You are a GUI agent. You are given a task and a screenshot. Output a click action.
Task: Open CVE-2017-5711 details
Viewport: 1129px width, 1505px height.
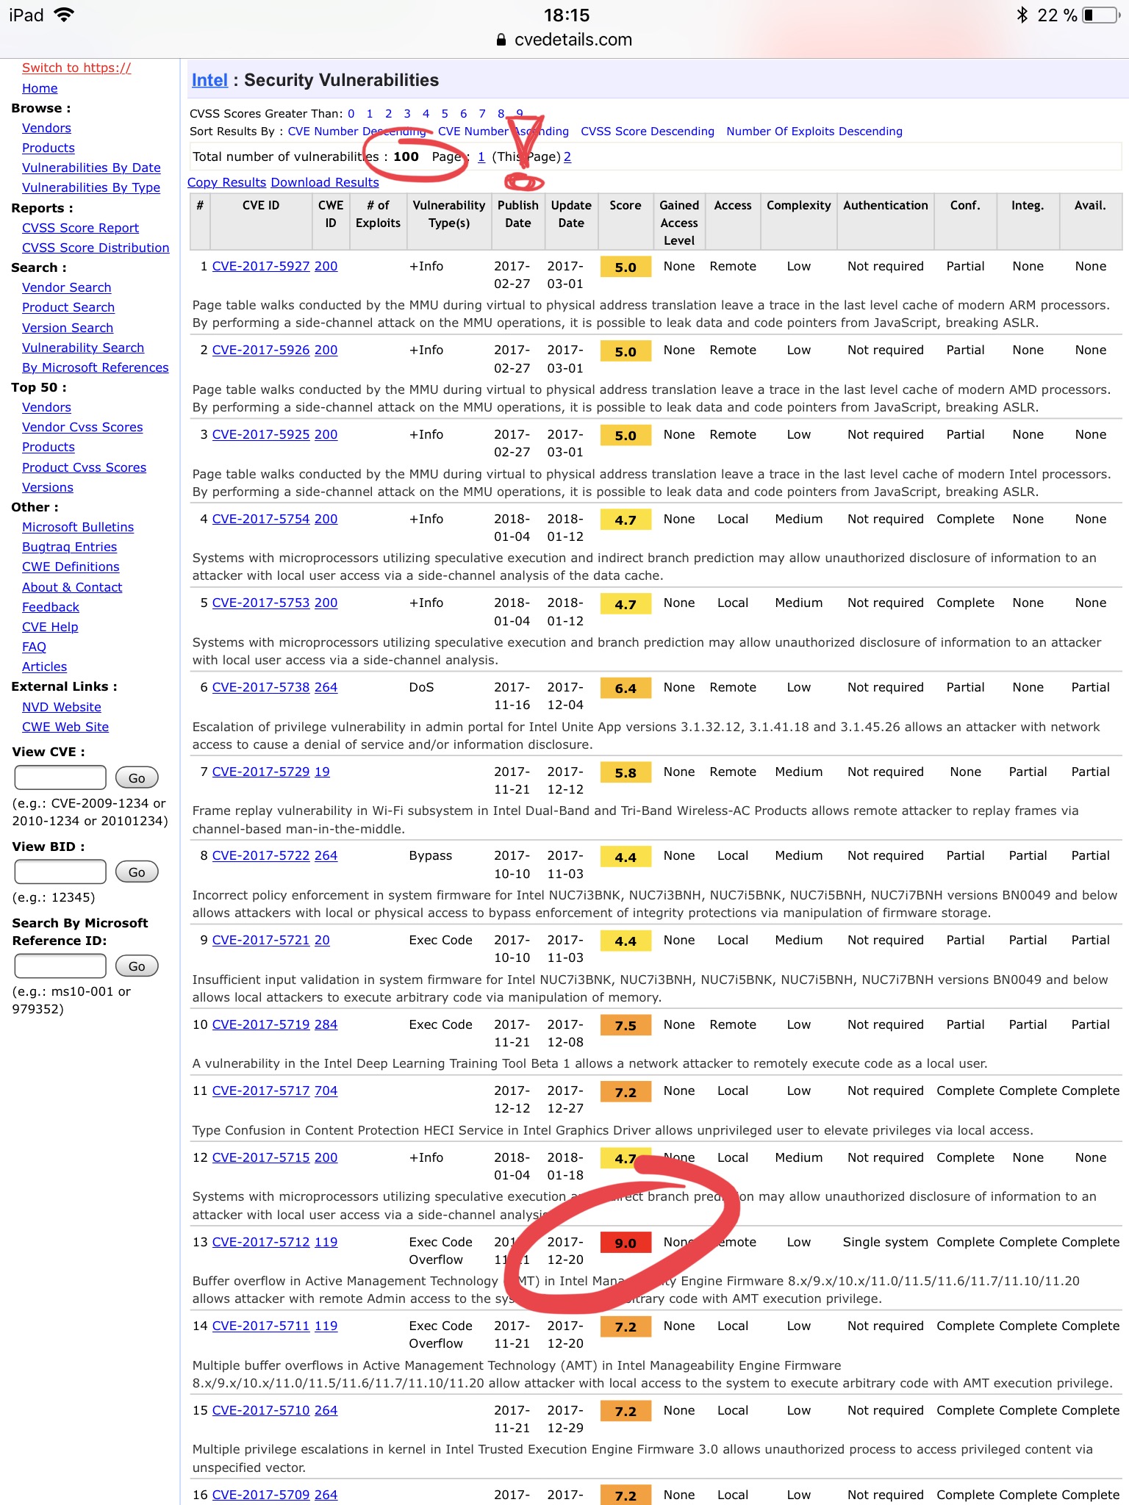click(x=261, y=1326)
